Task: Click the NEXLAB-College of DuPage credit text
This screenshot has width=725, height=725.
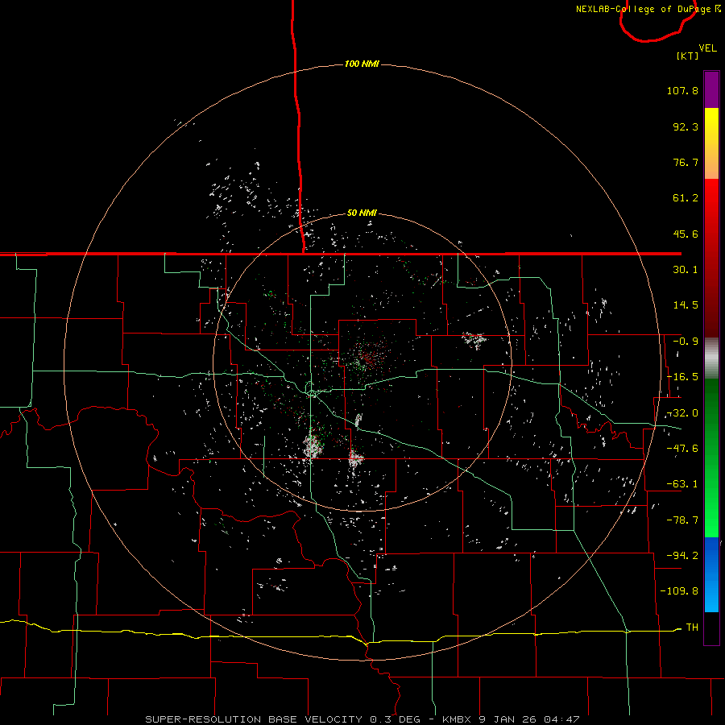Action: pos(648,9)
